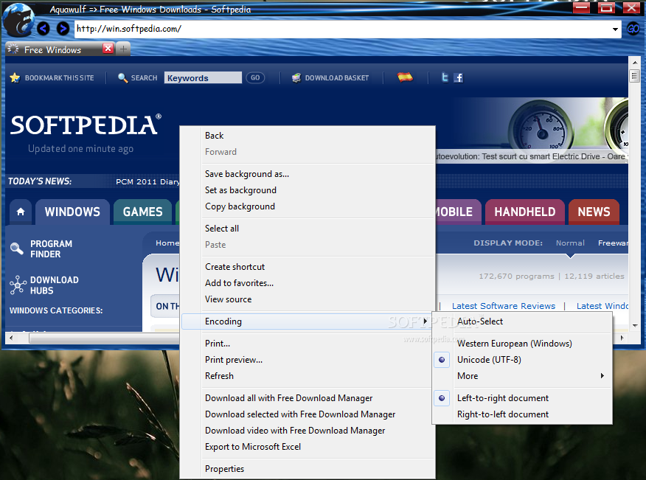Open Softpedia's Twitter icon

pyautogui.click(x=445, y=77)
